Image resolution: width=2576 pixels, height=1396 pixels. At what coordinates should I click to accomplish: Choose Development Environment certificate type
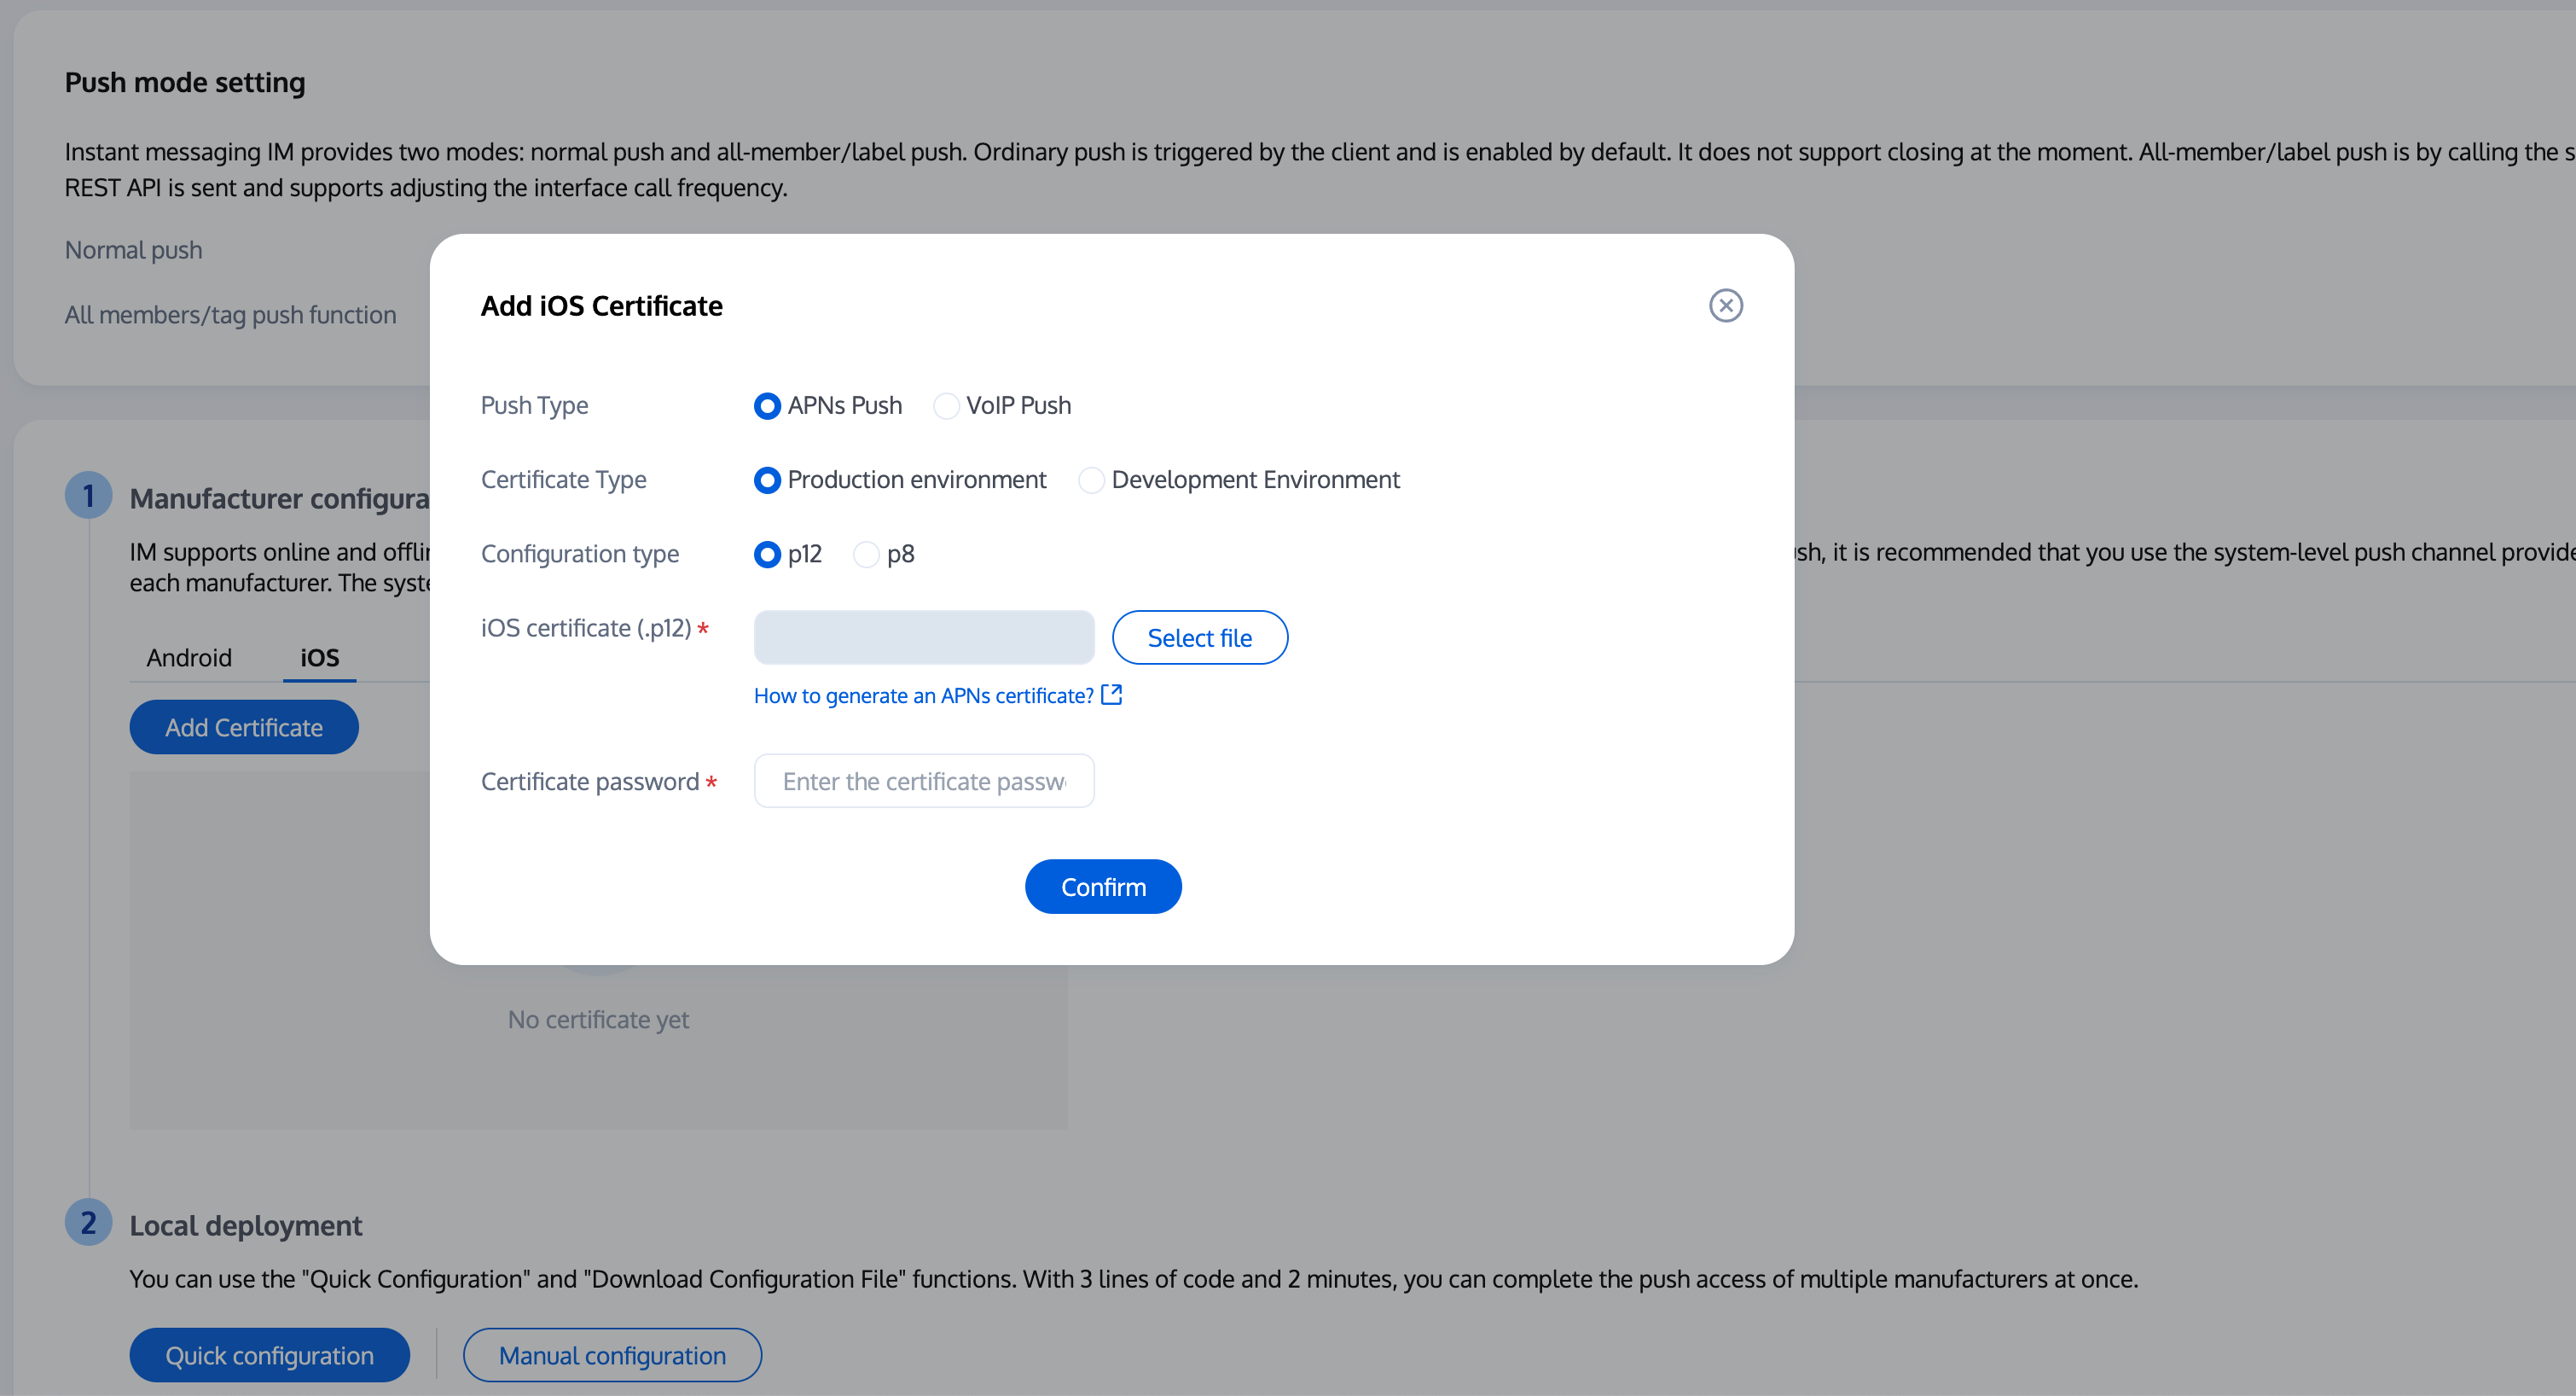tap(1091, 480)
